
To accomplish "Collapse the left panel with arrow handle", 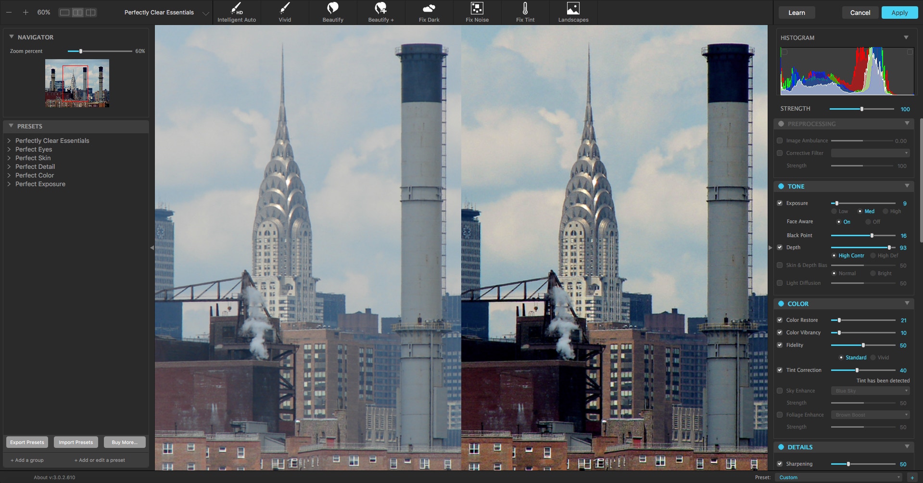I will point(152,248).
